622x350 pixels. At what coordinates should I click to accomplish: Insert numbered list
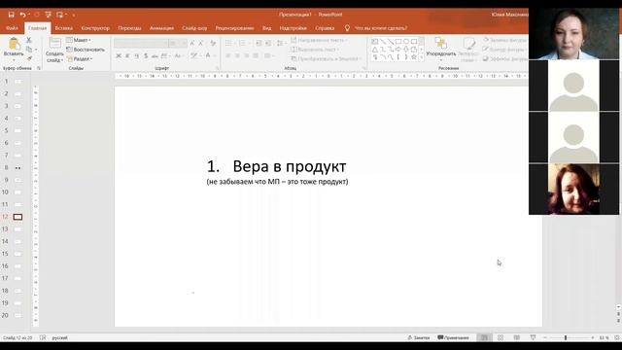[242, 43]
